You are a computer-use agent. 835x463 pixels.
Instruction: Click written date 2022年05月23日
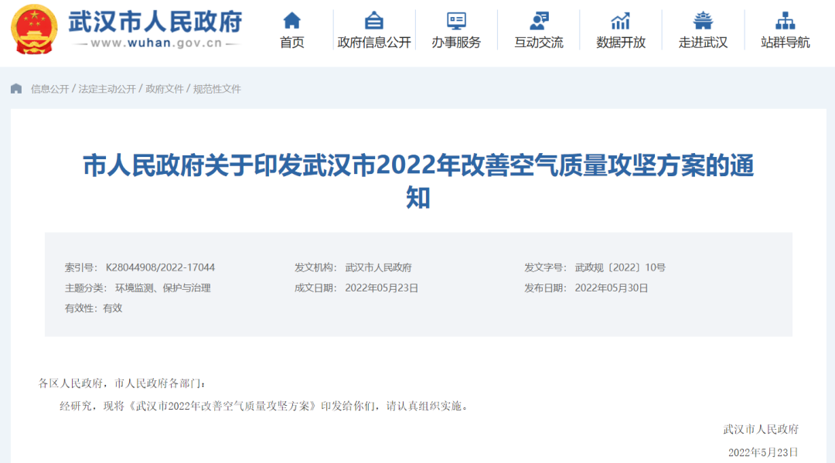point(382,288)
